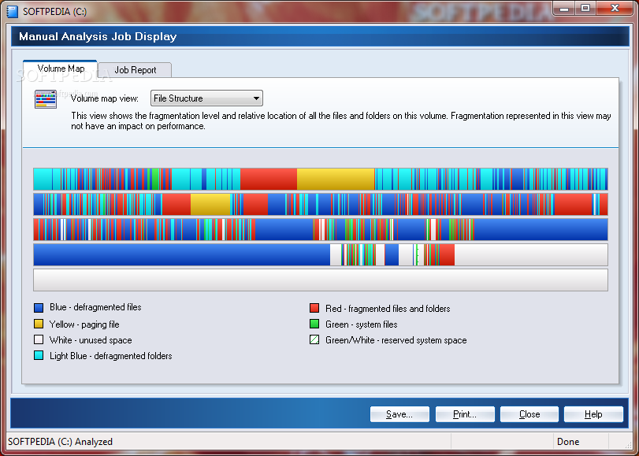Click the green/white reserved system space swatch
The height and width of the screenshot is (456, 639).
tap(314, 339)
